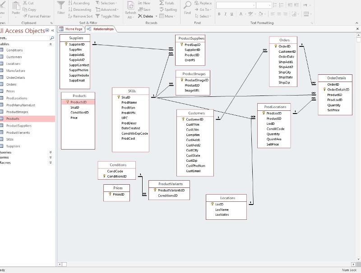Collapse the navigation pane with shutter arrows

pos(52,31)
